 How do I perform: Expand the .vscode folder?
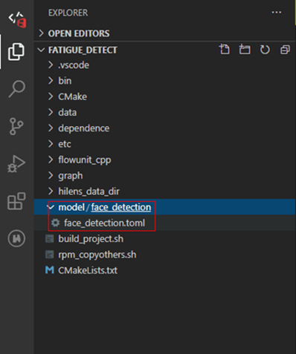coord(51,65)
